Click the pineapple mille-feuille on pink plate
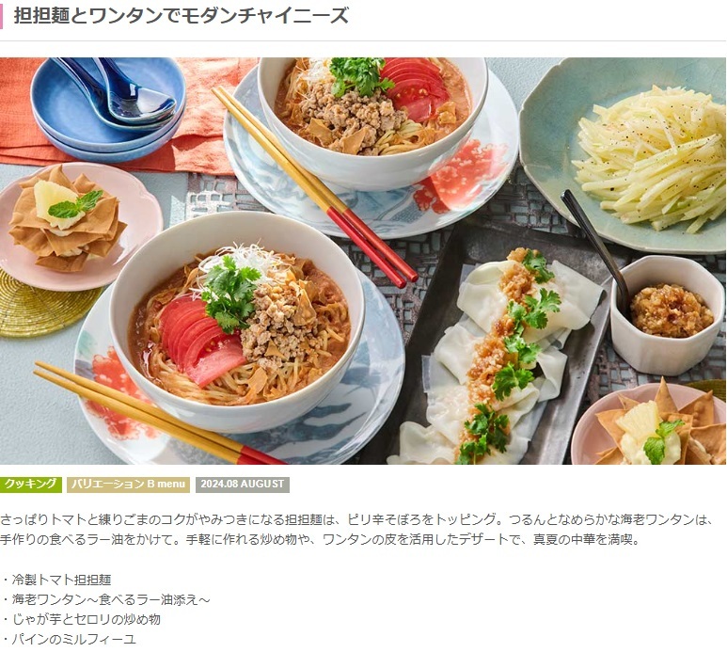The width and height of the screenshot is (727, 652). point(67,218)
